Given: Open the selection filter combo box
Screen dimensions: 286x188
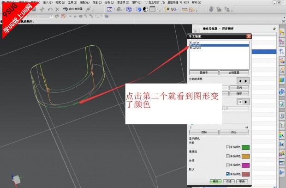Looking at the screenshot, I should (x=40, y=16).
